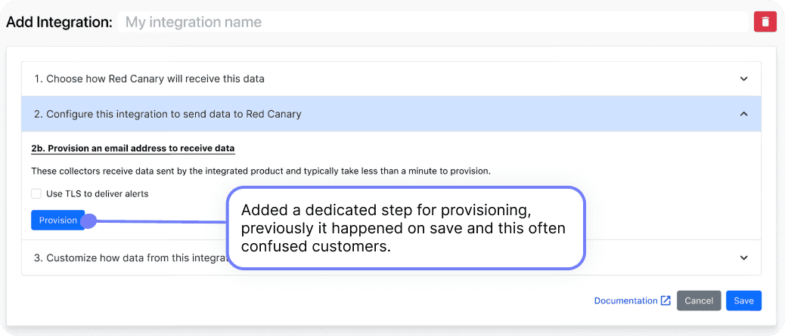Select the 'Configure this integration to send data' header
This screenshot has height=336, width=785.
coord(167,114)
